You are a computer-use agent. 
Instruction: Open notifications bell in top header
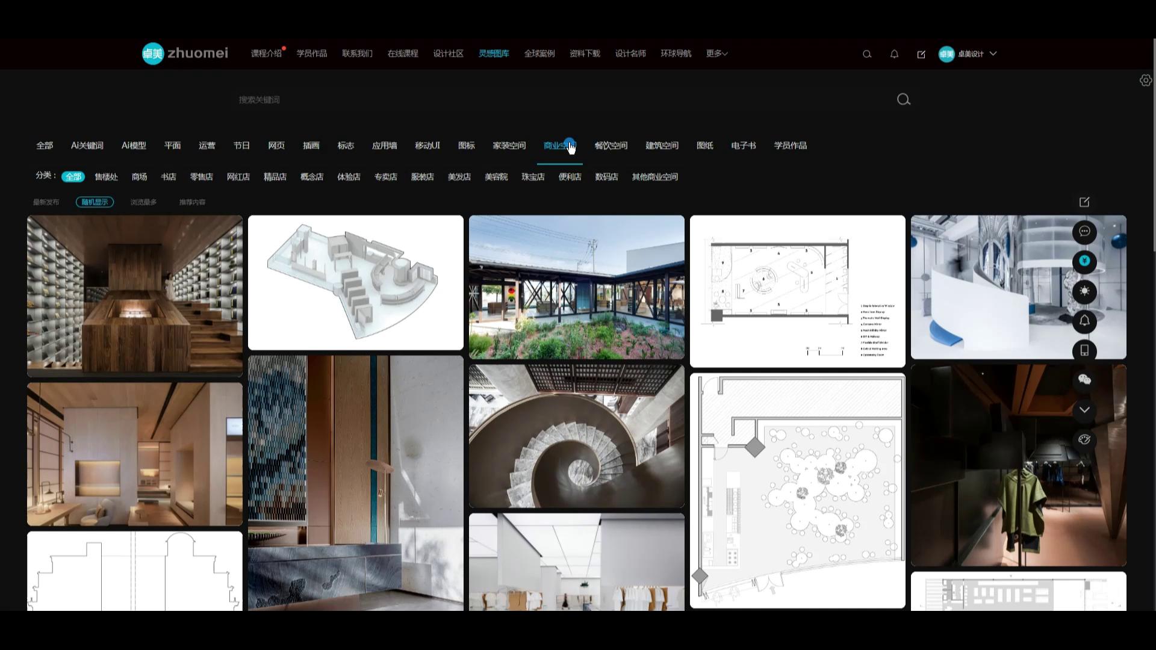coord(894,54)
